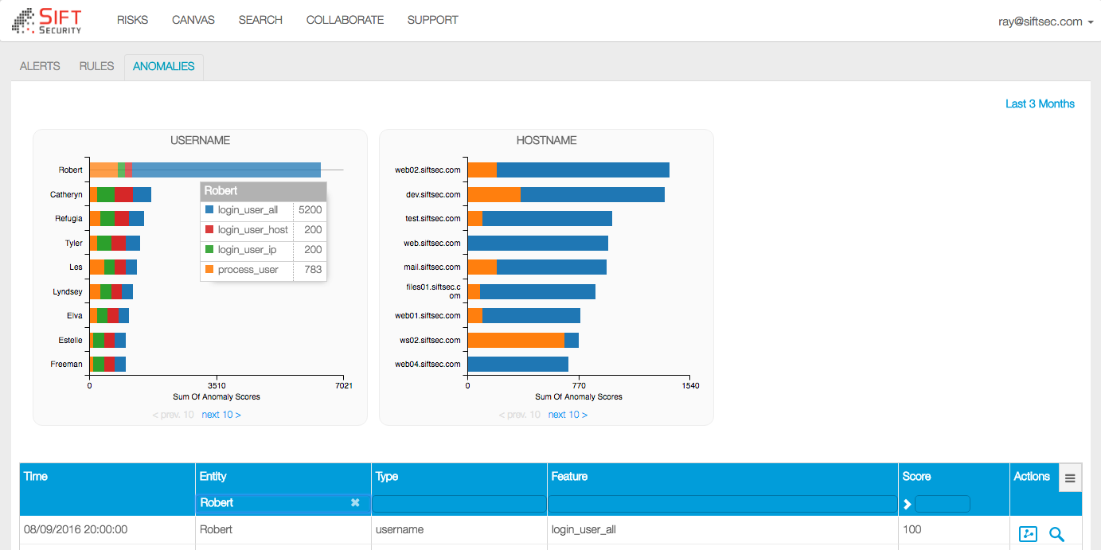This screenshot has height=550, width=1101.
Task: Click the Refugia bar in USERNAME chart
Action: (x=116, y=218)
